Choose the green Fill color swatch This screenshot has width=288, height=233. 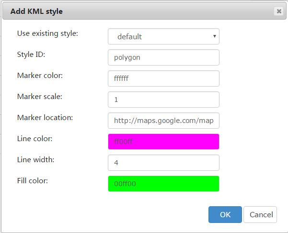[x=163, y=184]
